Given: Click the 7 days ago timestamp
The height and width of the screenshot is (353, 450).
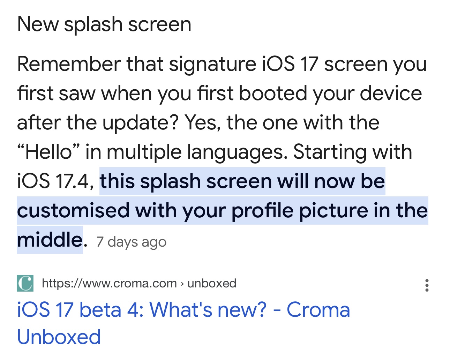Looking at the screenshot, I should (x=131, y=242).
